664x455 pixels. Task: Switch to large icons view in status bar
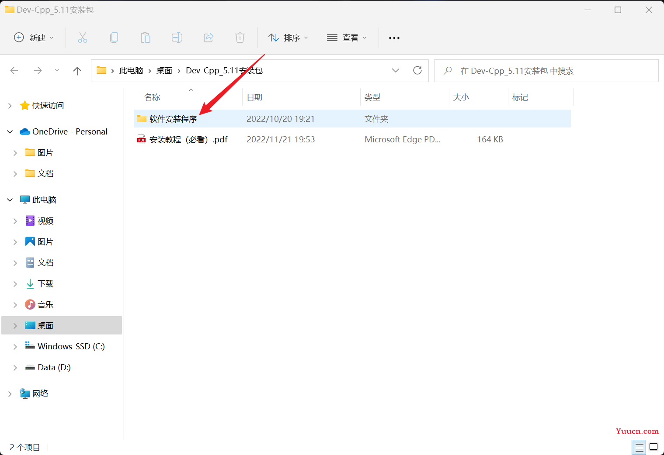(654, 447)
